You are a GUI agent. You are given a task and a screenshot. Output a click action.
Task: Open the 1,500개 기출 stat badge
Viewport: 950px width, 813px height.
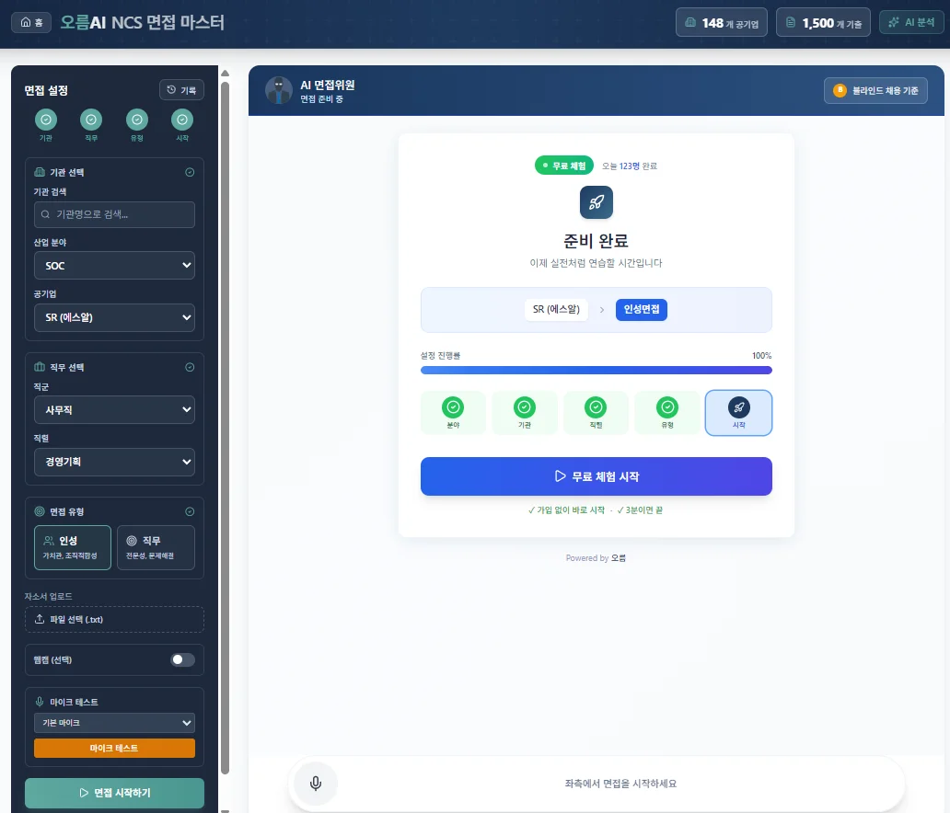click(x=823, y=23)
